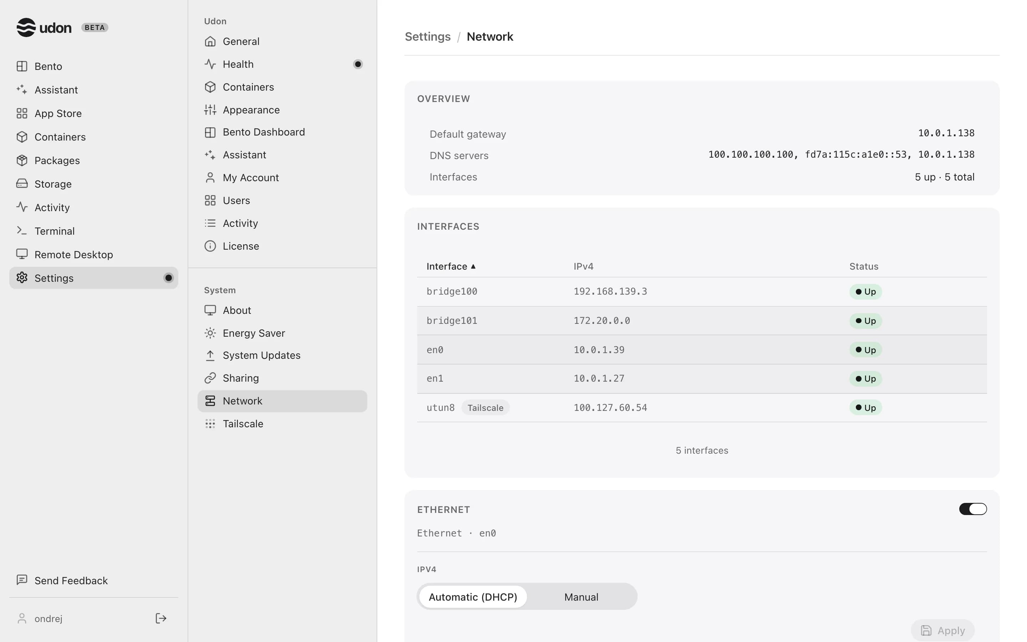
Task: Click the Settings gear icon
Action: [x=22, y=278]
